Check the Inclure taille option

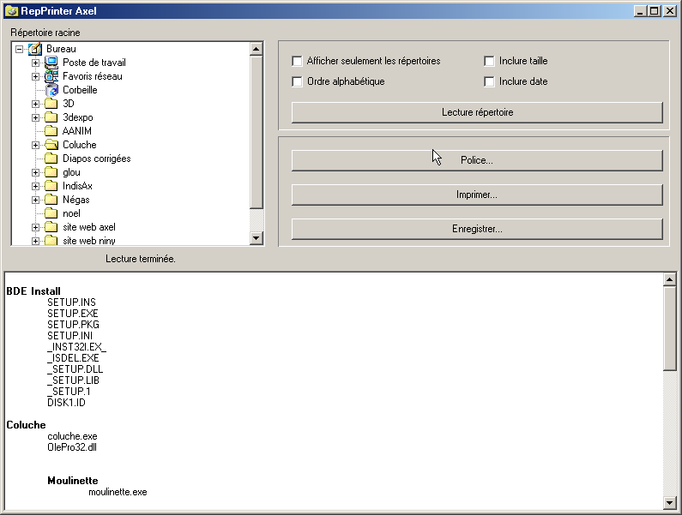[x=489, y=61]
